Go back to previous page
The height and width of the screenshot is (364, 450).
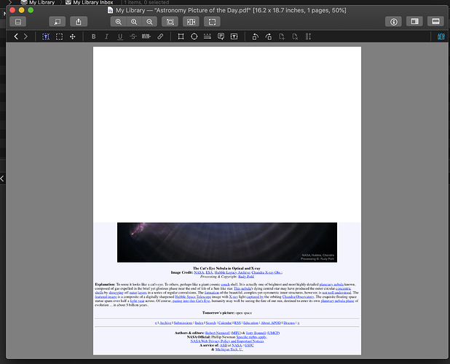16,36
